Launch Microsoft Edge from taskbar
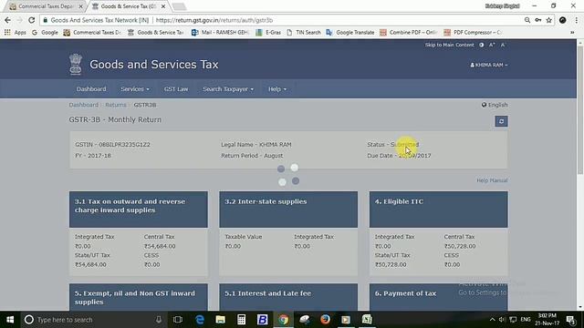This screenshot has height=328, width=584. (200, 320)
